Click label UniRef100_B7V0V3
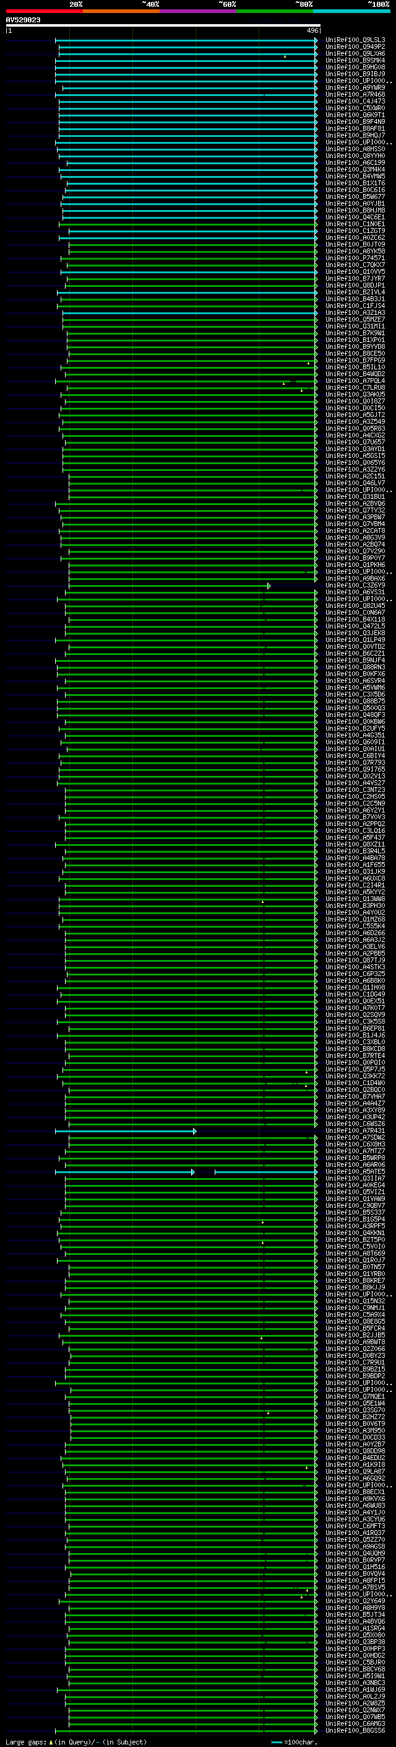The image size is (396, 1747). [x=355, y=818]
